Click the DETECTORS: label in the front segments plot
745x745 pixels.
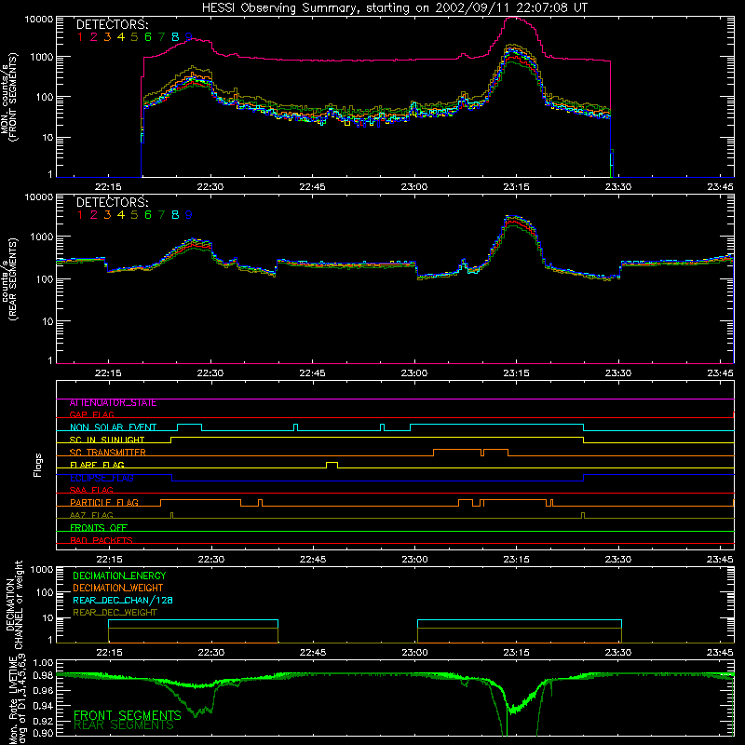click(113, 25)
